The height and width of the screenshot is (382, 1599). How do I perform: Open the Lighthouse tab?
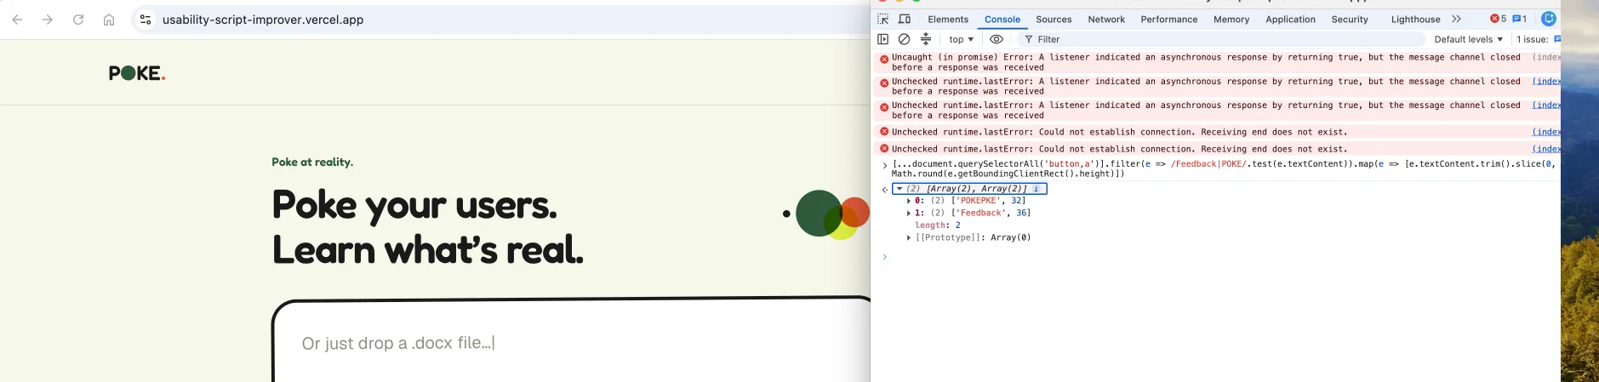click(x=1415, y=19)
